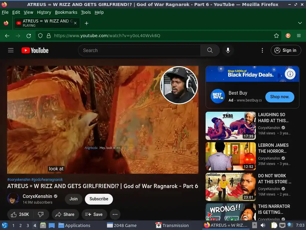Open more actions ellipsis under video
The height and width of the screenshot is (230, 306).
(115, 214)
